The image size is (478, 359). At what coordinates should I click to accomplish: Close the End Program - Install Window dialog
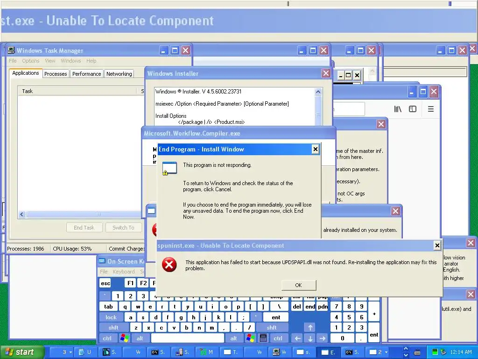point(315,149)
